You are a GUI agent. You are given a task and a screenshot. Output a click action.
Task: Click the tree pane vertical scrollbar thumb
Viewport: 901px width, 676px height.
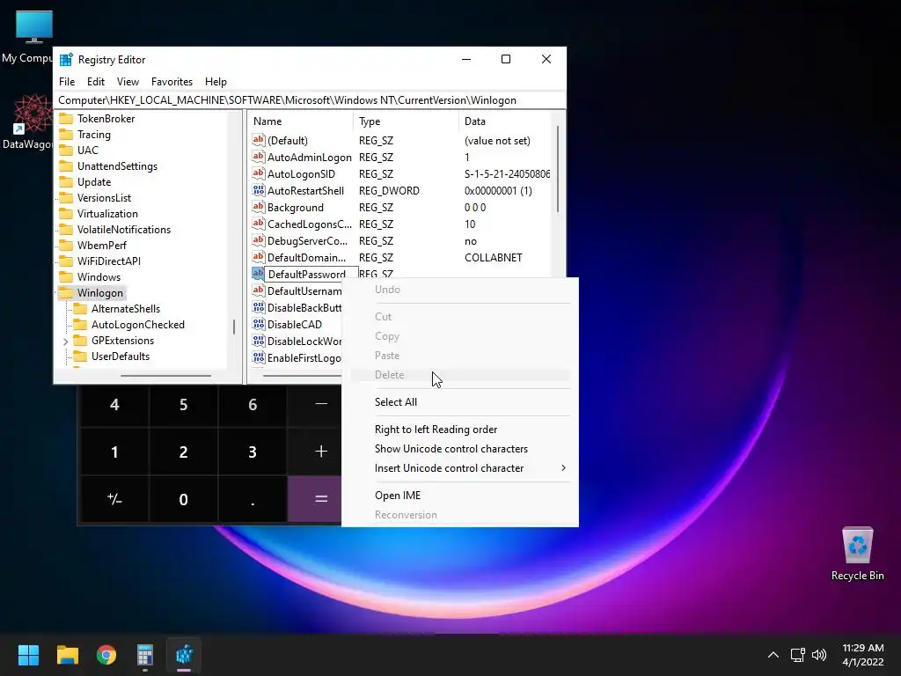click(234, 327)
